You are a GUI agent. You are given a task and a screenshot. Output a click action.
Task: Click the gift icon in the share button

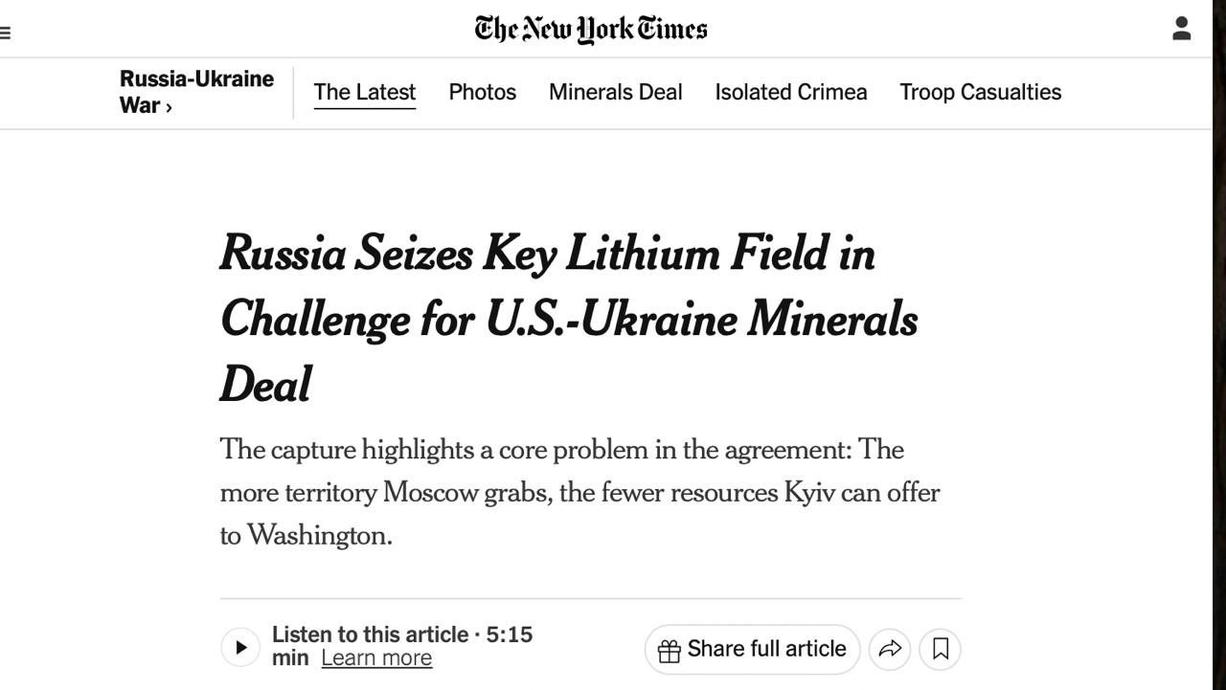670,650
